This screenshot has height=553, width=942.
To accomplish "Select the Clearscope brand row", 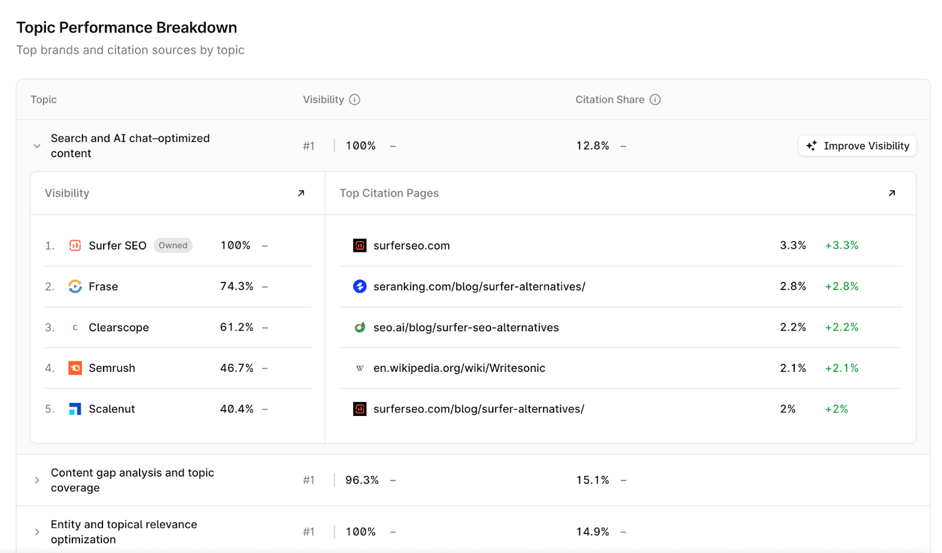I will tap(118, 328).
